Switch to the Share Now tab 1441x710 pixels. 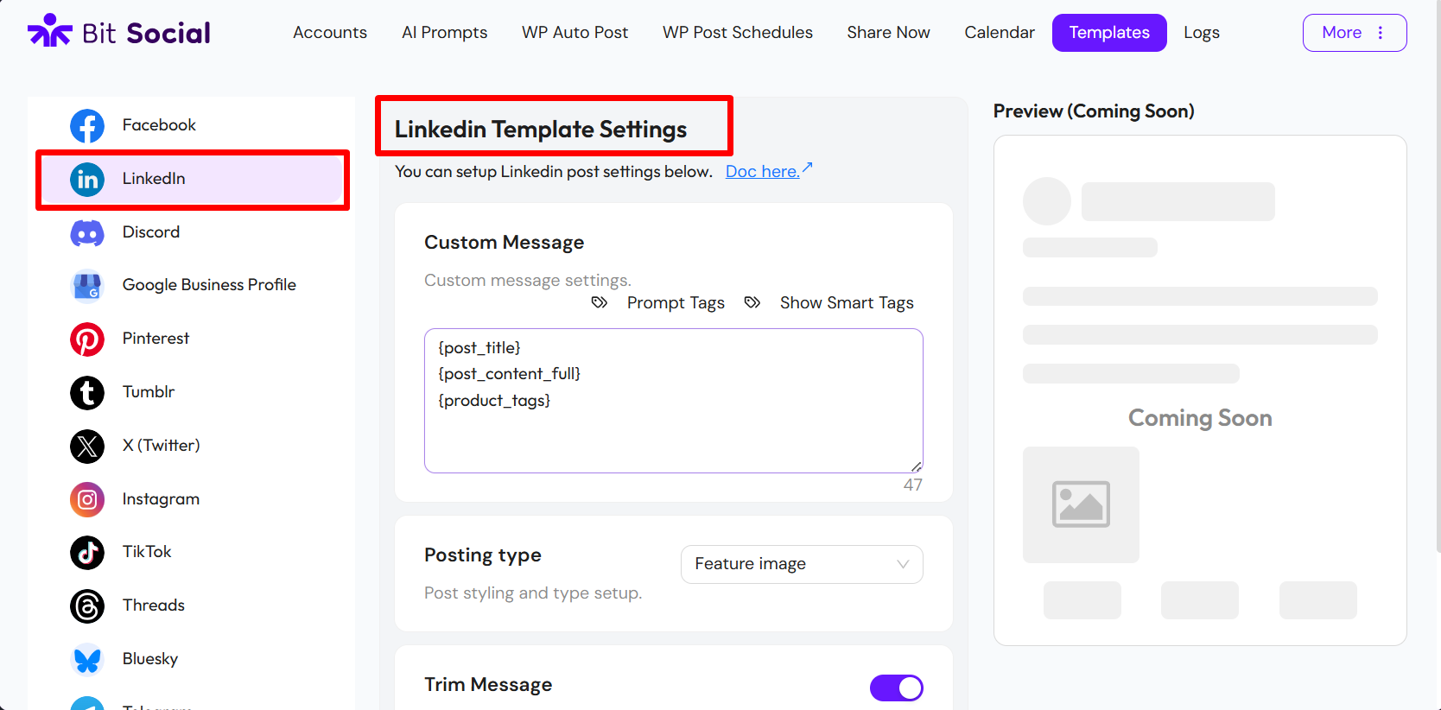click(888, 33)
